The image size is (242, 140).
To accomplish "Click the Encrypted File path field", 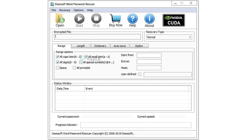I will (x=97, y=37).
